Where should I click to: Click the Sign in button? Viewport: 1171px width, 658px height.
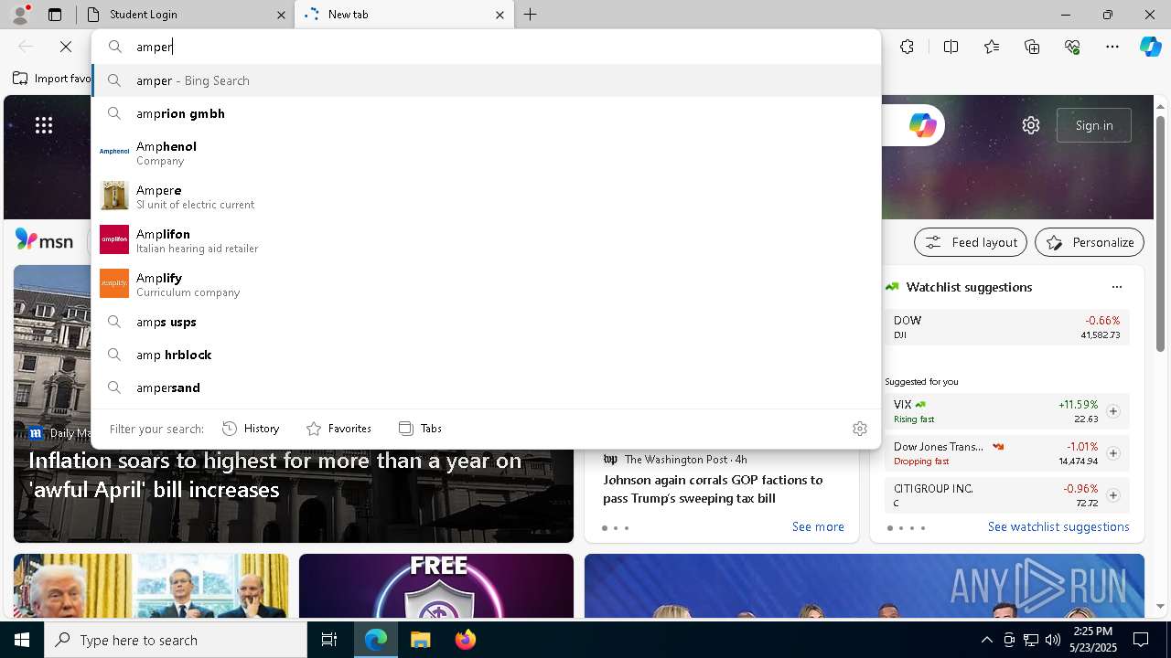[x=1094, y=125]
